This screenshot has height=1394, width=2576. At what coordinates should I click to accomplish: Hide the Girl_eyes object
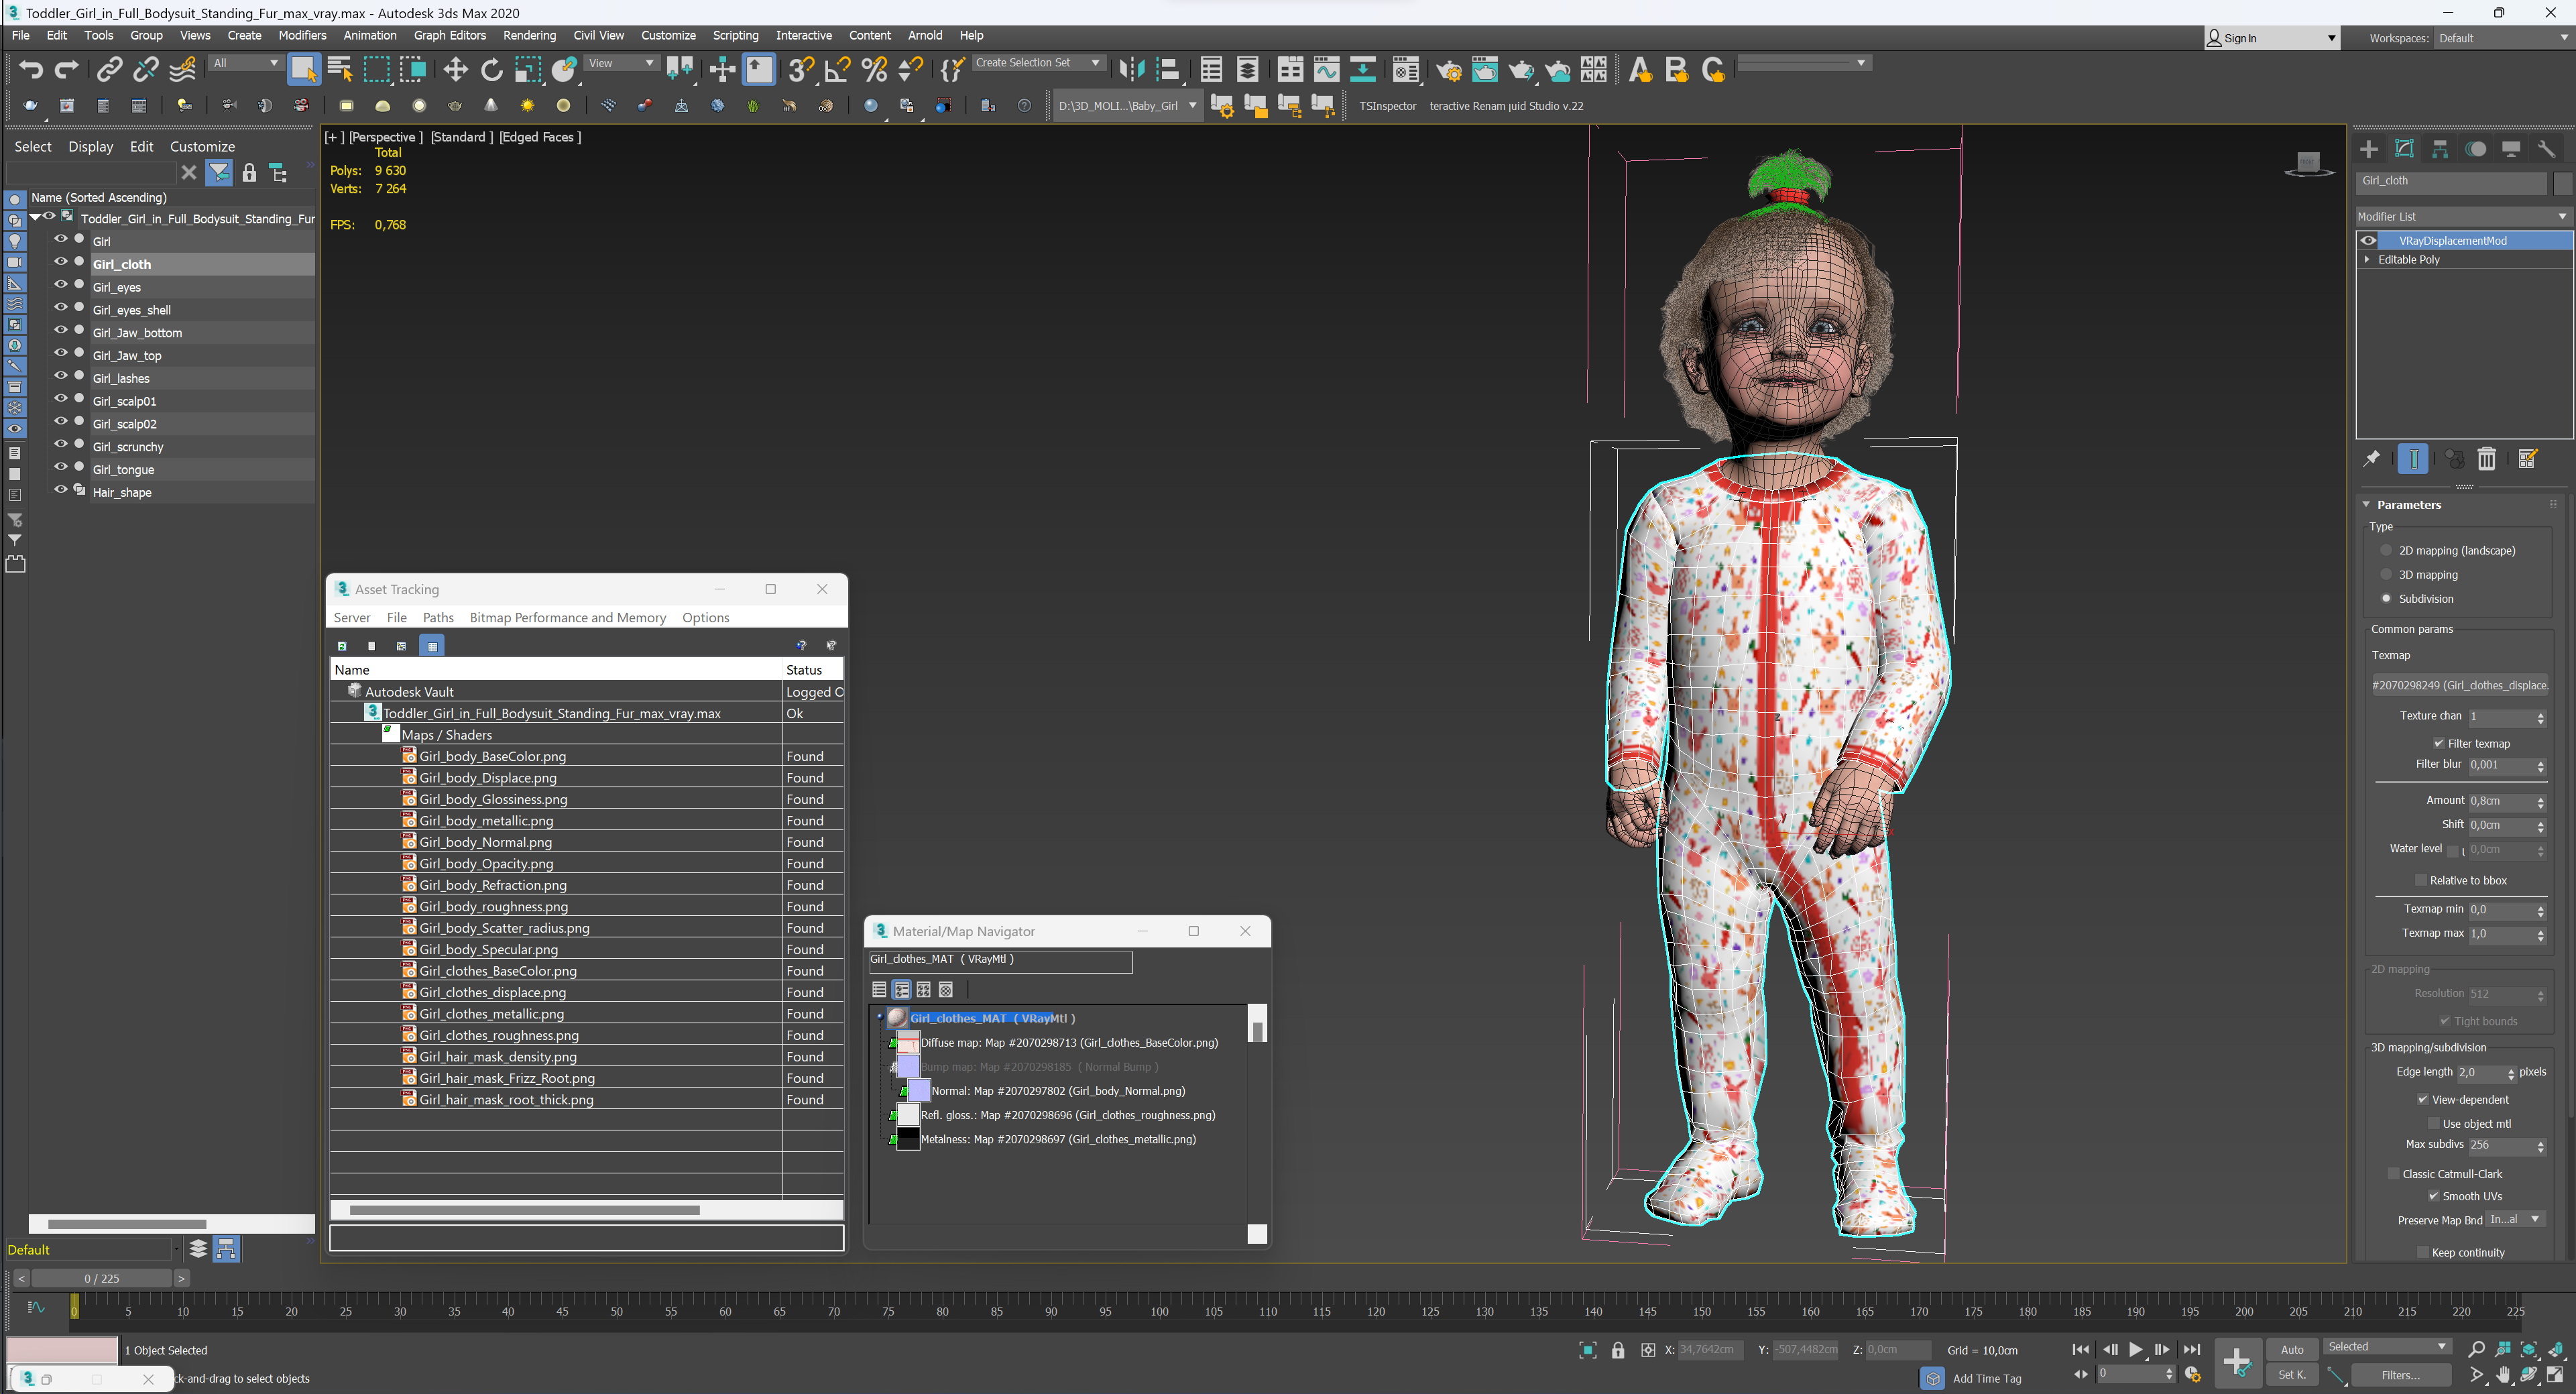pos(60,285)
